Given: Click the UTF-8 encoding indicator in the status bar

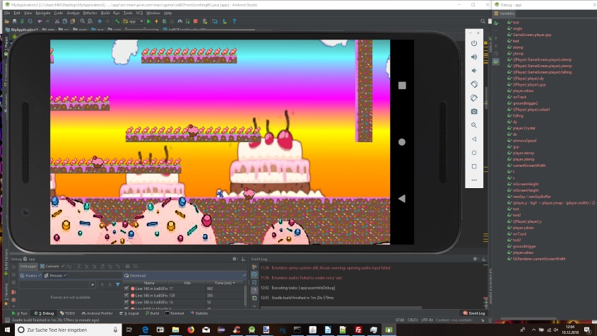Looking at the screenshot, I should coord(427,320).
